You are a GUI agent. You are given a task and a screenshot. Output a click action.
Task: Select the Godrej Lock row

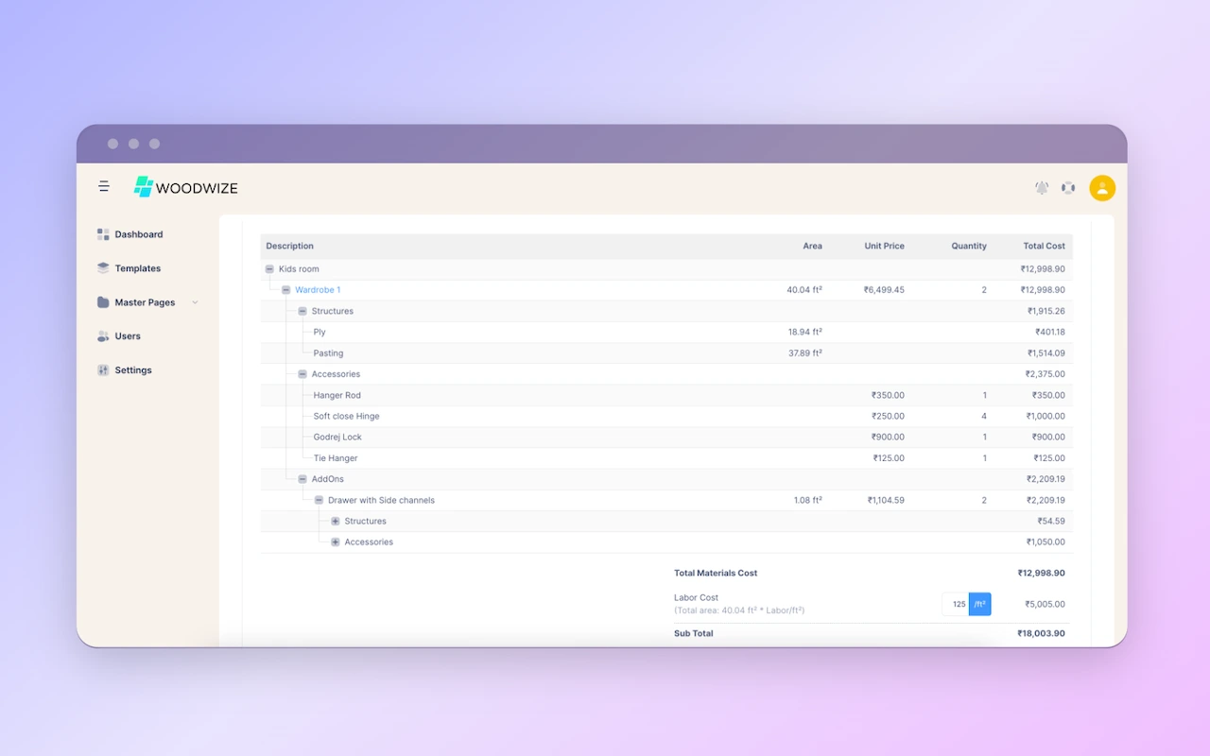[338, 437]
